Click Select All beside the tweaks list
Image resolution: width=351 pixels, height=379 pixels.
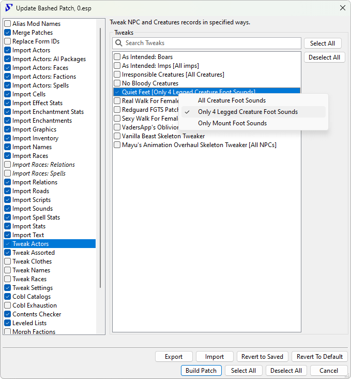[x=323, y=43]
